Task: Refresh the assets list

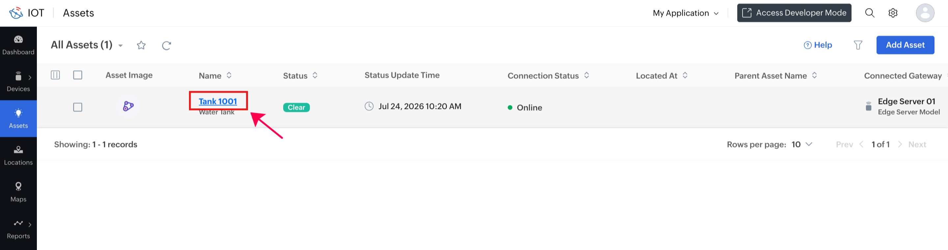Action: click(166, 45)
